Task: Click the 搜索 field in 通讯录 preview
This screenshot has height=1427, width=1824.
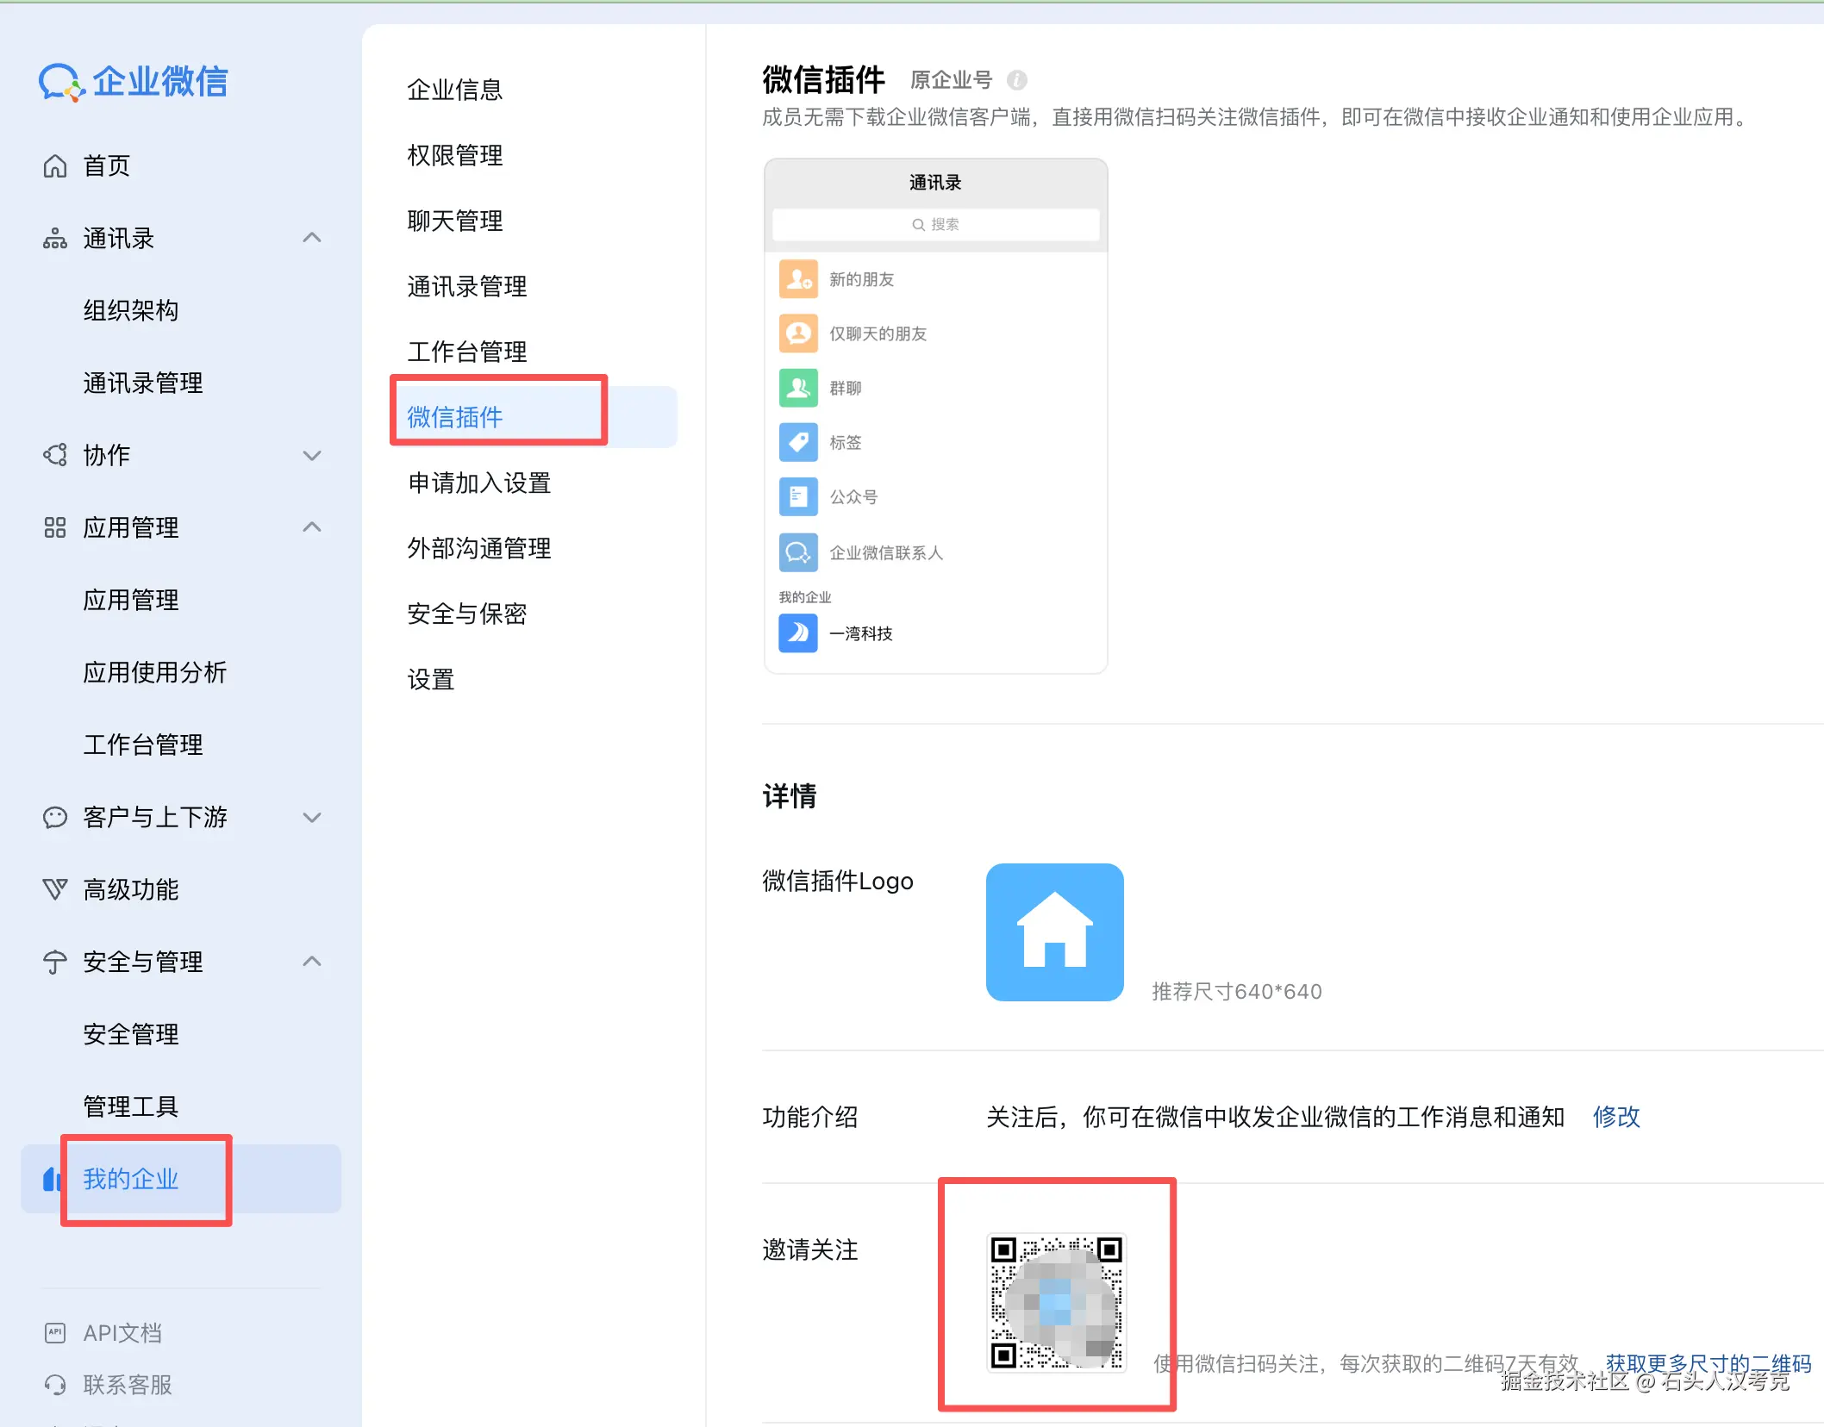Action: click(935, 224)
